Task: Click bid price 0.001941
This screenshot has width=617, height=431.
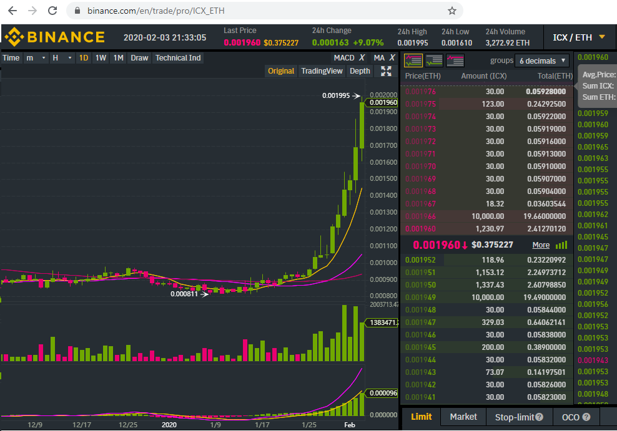Action: (x=420, y=397)
